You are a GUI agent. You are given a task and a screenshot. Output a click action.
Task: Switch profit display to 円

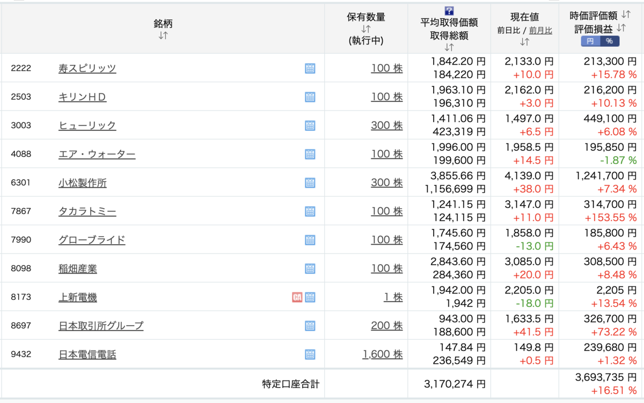tap(590, 41)
